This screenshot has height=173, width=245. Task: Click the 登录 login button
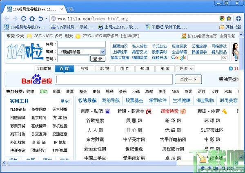[x=98, y=59]
